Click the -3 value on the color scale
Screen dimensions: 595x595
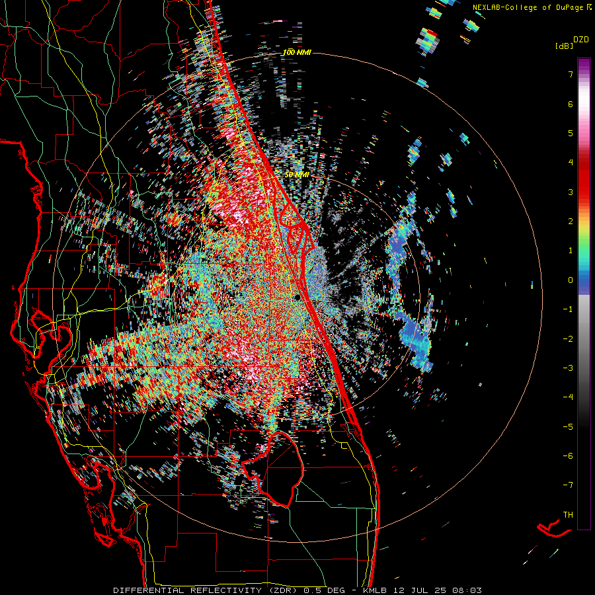tap(568, 368)
